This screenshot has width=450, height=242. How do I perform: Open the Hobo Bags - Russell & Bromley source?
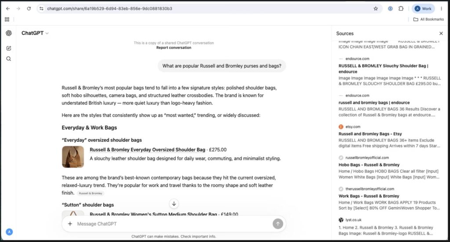(390, 167)
